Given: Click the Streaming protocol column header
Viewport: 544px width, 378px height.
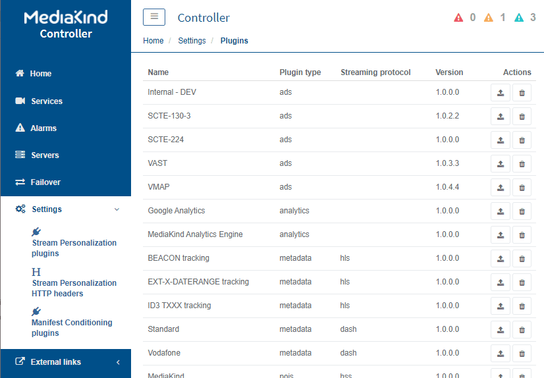Looking at the screenshot, I should pyautogui.click(x=375, y=72).
